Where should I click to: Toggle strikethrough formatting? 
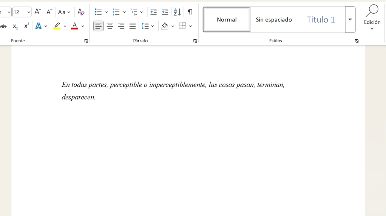pyautogui.click(x=3, y=26)
